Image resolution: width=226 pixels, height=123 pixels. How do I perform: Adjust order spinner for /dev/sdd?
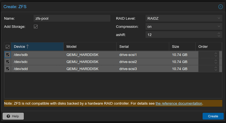pyautogui.click(x=216, y=69)
